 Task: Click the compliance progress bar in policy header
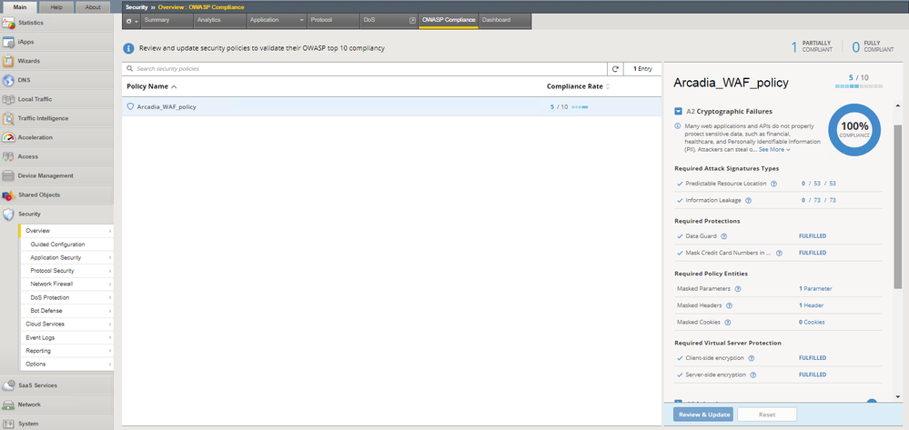pos(859,86)
